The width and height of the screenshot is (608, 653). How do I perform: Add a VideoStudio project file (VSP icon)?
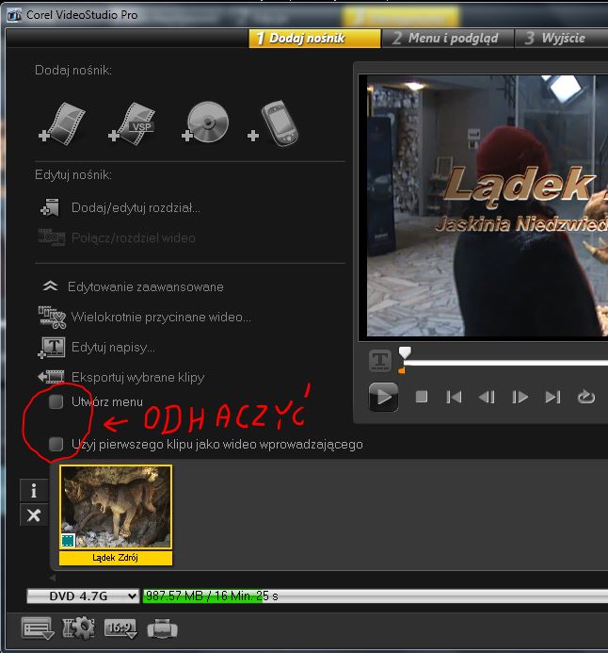[132, 122]
